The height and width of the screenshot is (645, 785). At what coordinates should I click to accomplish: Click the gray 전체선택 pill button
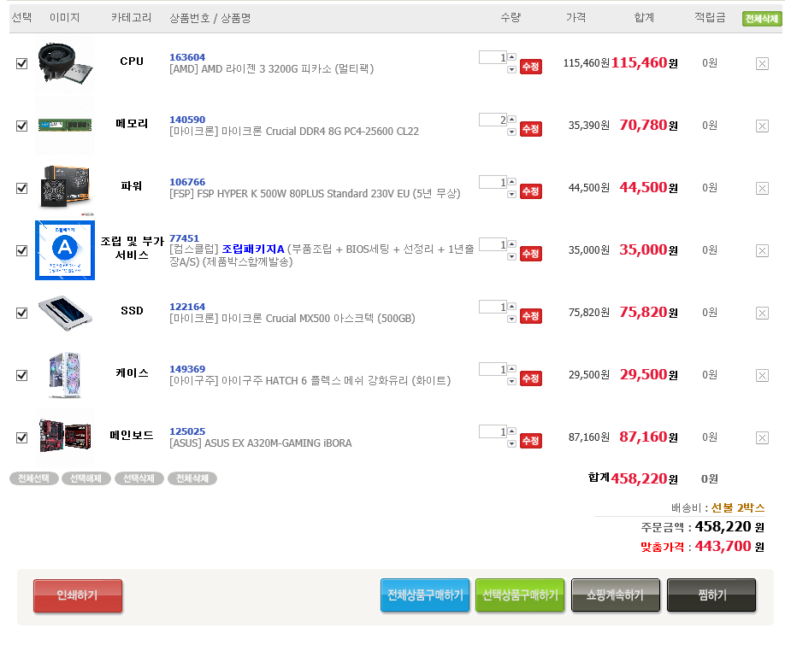coord(33,478)
